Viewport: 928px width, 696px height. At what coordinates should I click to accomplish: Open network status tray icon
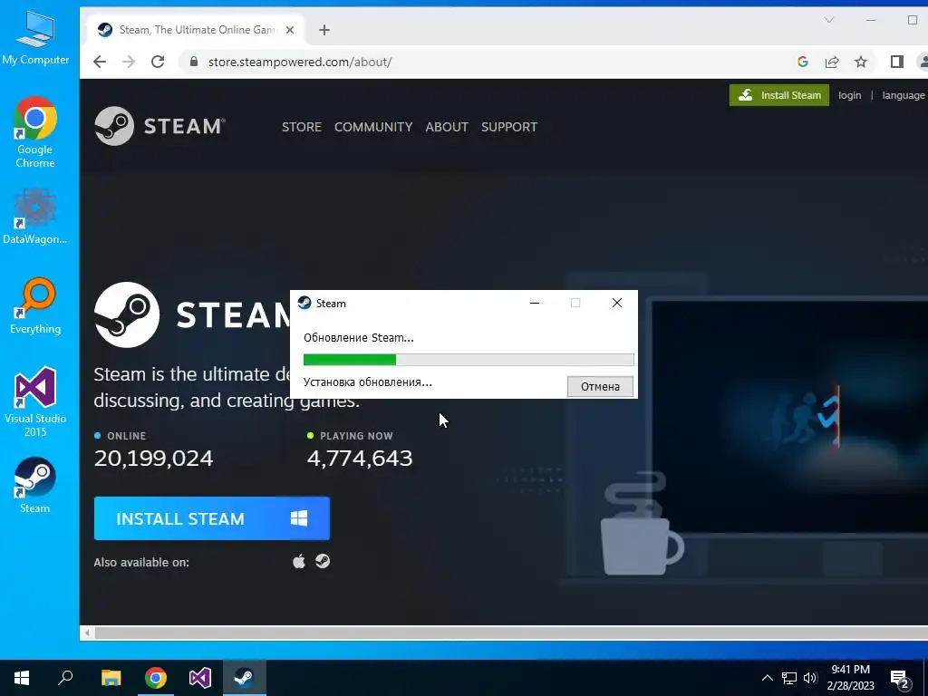[789, 678]
